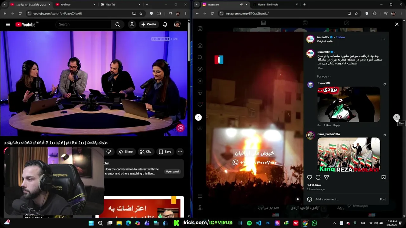Open emoji picker for comment
The height and width of the screenshot is (228, 406).
click(310, 199)
